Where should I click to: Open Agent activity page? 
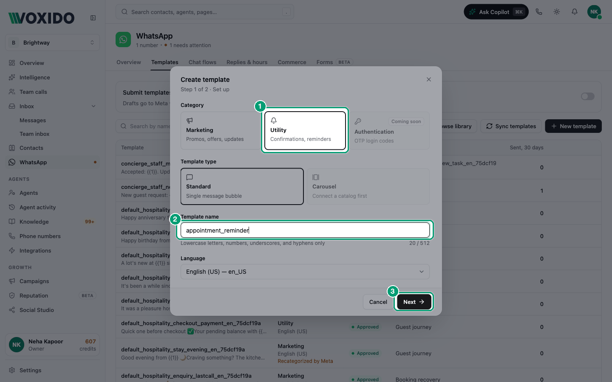click(53, 207)
